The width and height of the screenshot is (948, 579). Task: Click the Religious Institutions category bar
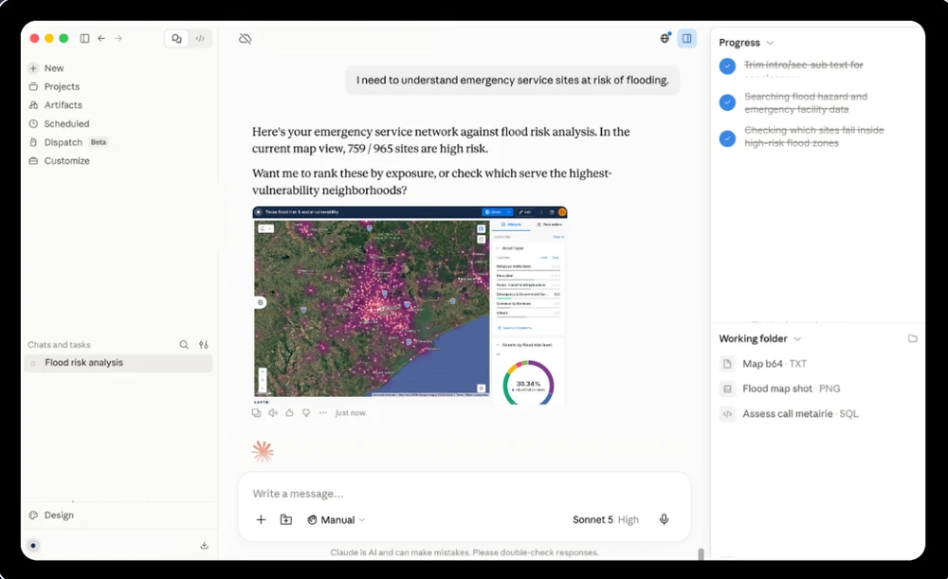(x=528, y=268)
